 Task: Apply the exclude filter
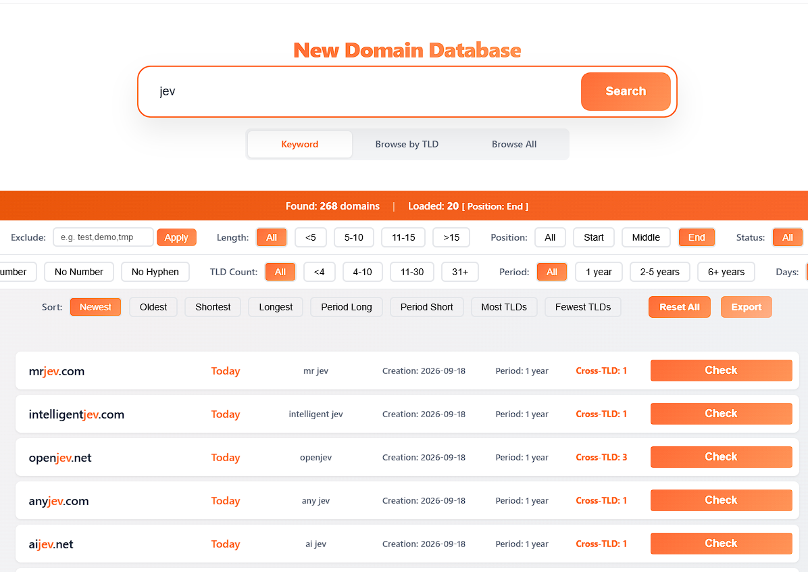point(176,237)
